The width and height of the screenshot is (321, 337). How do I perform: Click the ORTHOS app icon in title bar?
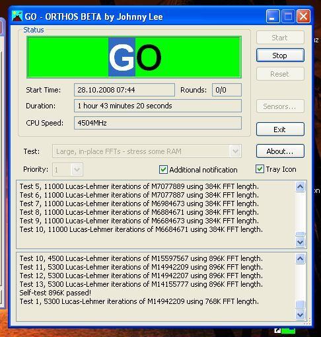17,16
